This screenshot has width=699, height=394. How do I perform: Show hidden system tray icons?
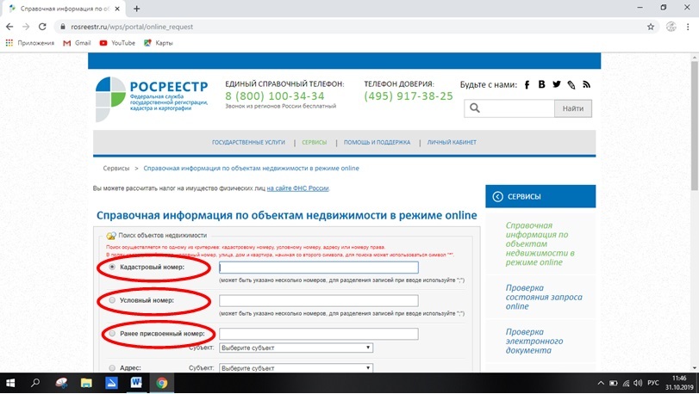tap(601, 383)
